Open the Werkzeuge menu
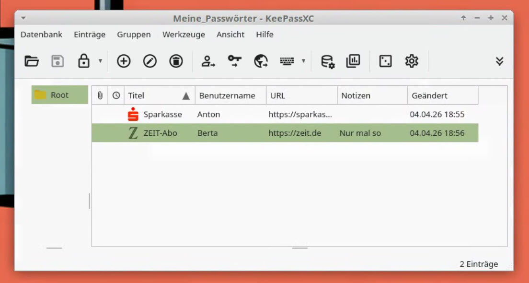Image resolution: width=529 pixels, height=283 pixels. pos(184,35)
